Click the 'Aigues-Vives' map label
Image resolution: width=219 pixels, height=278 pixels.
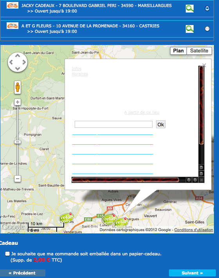click(x=111, y=200)
